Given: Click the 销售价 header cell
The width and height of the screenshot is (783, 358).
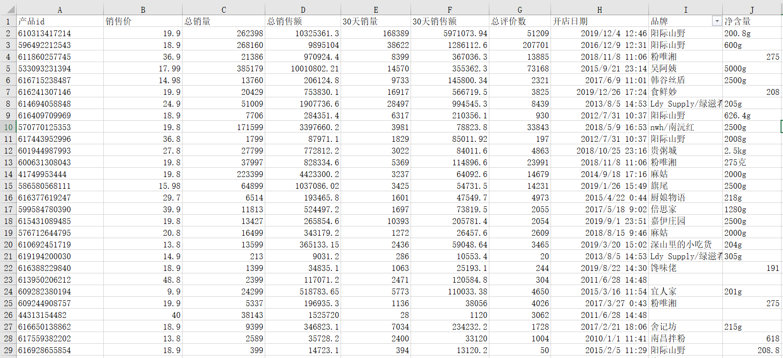Looking at the screenshot, I should click(x=143, y=21).
